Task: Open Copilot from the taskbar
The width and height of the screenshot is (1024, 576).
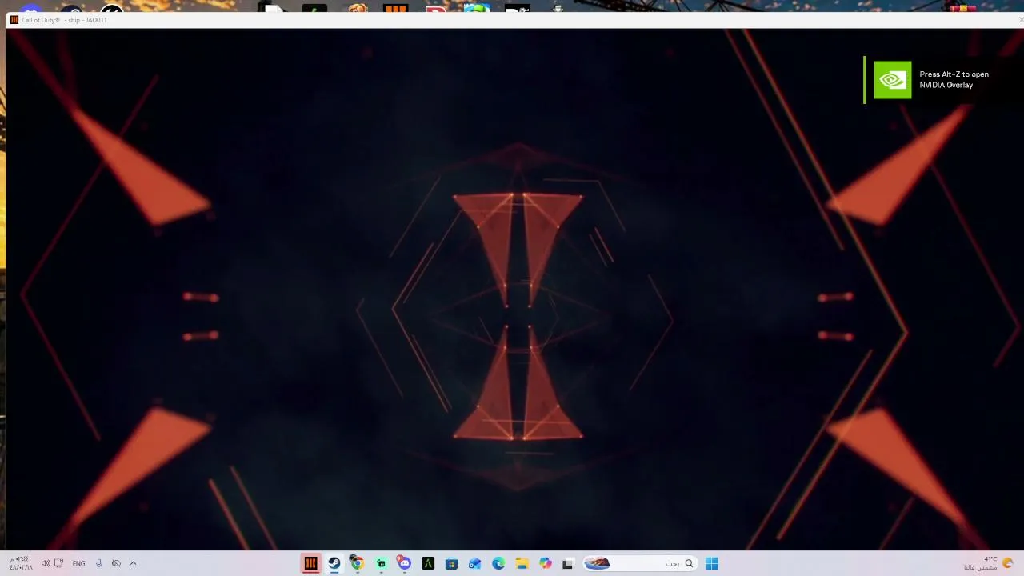Action: click(x=545, y=563)
